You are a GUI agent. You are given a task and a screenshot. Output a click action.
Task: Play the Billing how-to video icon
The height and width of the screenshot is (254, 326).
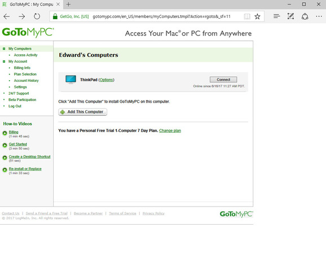pyautogui.click(x=5, y=133)
